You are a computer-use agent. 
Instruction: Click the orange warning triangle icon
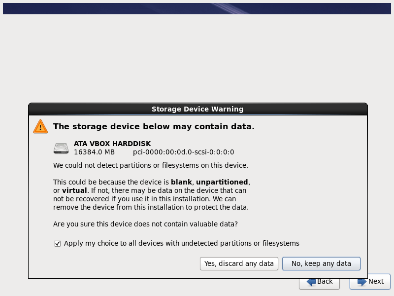click(x=40, y=126)
